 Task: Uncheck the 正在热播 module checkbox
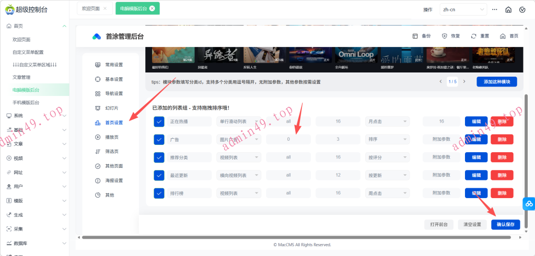(159, 121)
